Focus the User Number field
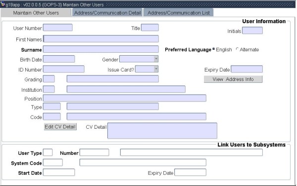Screen dimensions: 297x186 (58, 27)
